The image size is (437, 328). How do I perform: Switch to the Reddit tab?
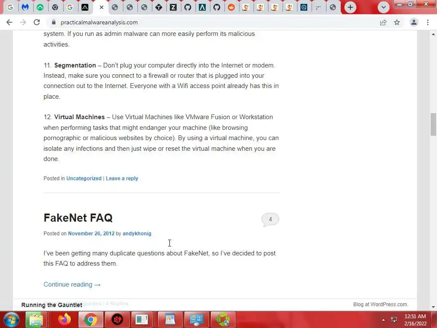231,7
